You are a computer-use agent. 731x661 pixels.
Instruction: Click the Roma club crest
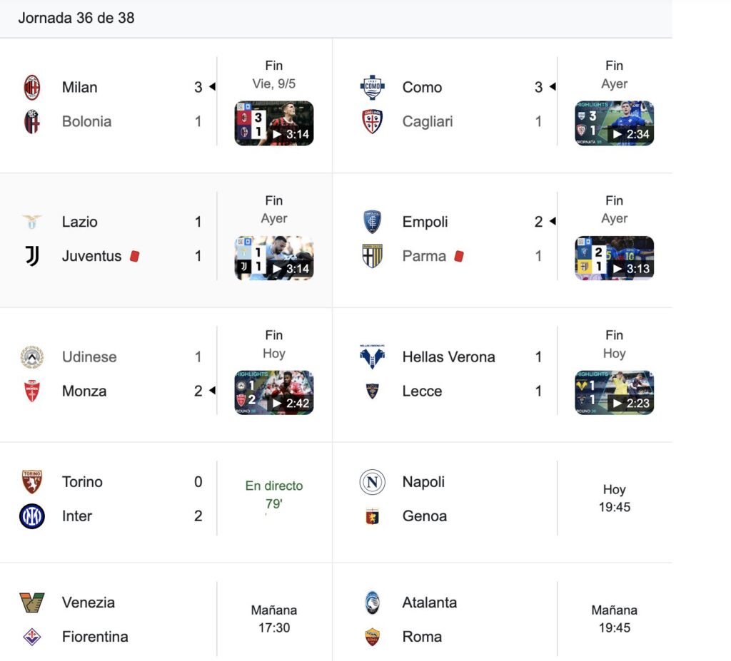pos(372,637)
